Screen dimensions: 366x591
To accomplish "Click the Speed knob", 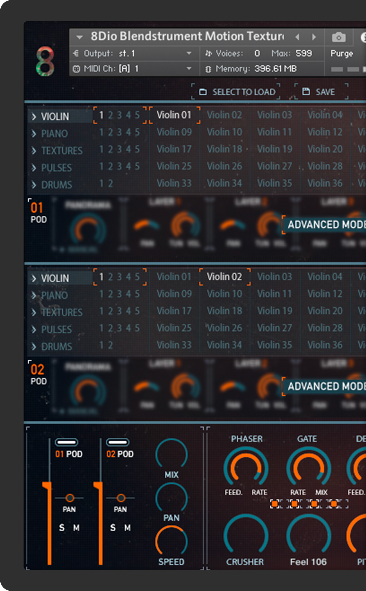I will click(171, 541).
